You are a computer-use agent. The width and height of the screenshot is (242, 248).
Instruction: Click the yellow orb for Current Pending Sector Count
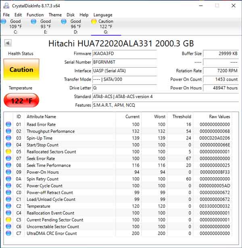[x=8, y=219]
